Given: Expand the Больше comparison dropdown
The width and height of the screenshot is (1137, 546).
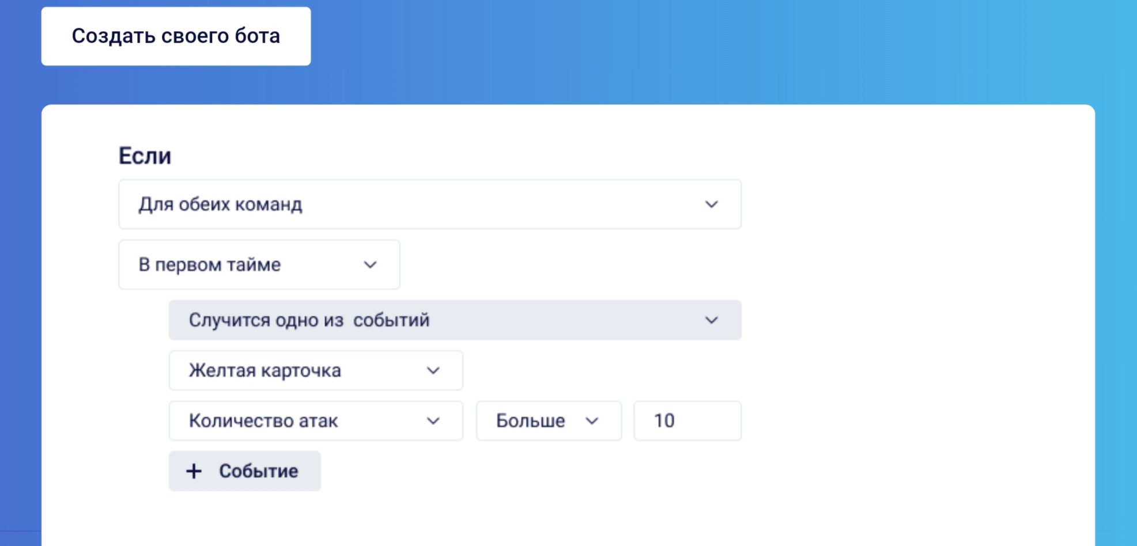Looking at the screenshot, I should tap(547, 420).
